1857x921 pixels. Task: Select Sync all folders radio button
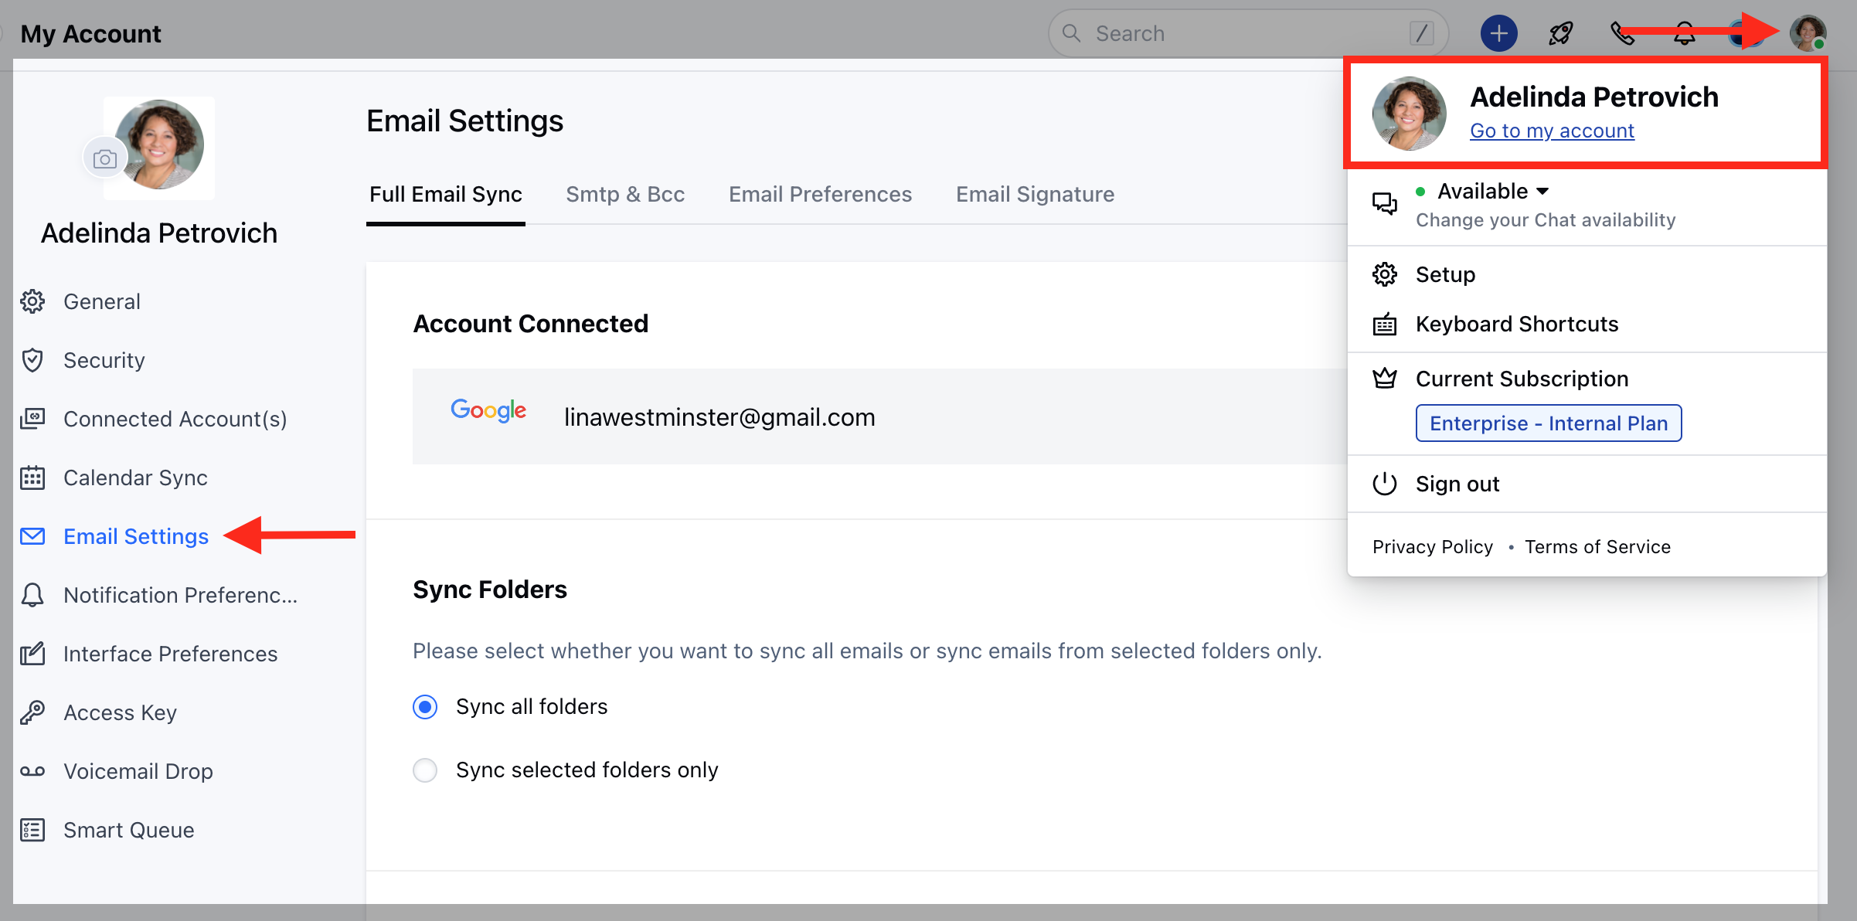click(x=425, y=707)
